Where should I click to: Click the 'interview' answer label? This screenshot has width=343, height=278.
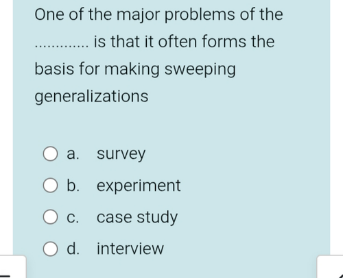[x=130, y=249]
